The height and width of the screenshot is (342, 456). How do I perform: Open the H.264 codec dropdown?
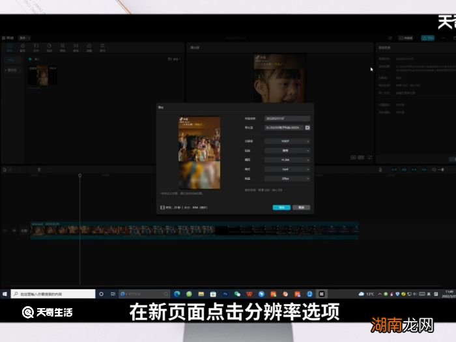(287, 160)
